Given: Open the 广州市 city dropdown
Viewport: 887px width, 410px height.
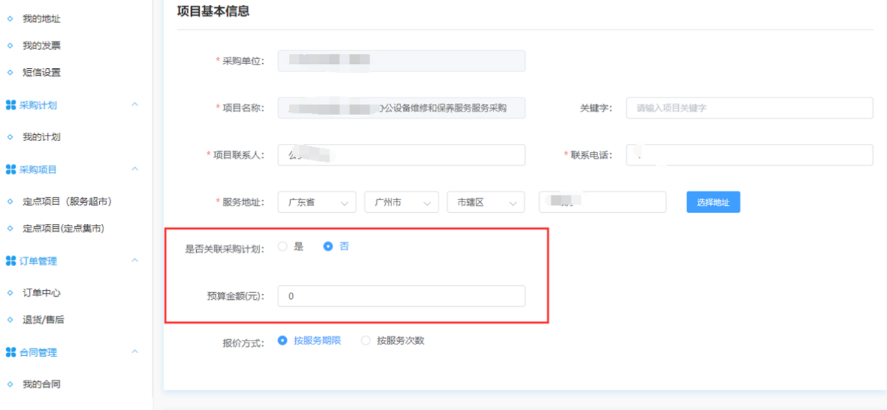Looking at the screenshot, I should (401, 202).
